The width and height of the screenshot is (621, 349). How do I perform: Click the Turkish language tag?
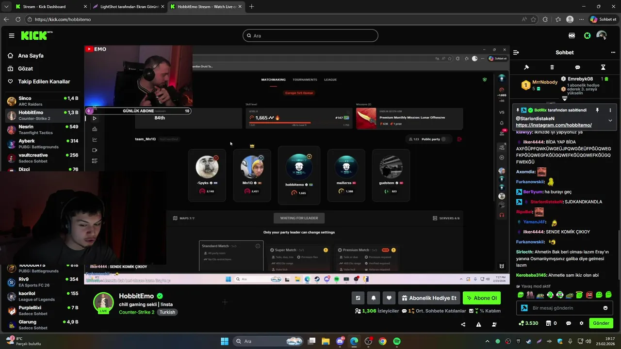(x=167, y=312)
